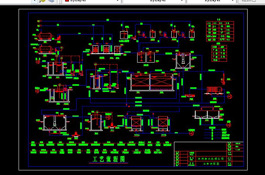
Task: Click the 'F' row in instrument code table
Action: [215, 57]
